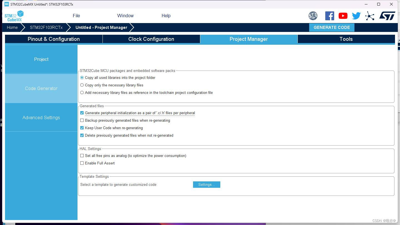Select Untitled - Project Manager breadcrumb
This screenshot has height=225, width=400.
tap(101, 27)
